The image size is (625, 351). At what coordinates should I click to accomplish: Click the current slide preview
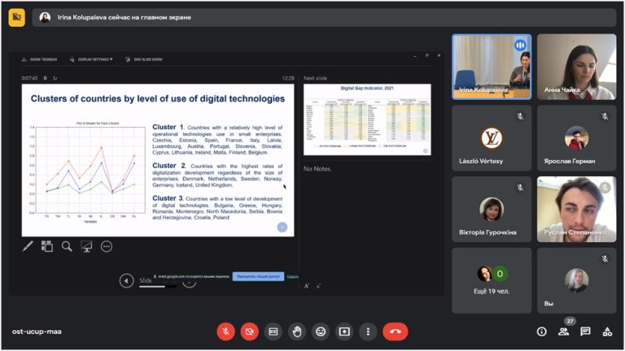click(158, 160)
